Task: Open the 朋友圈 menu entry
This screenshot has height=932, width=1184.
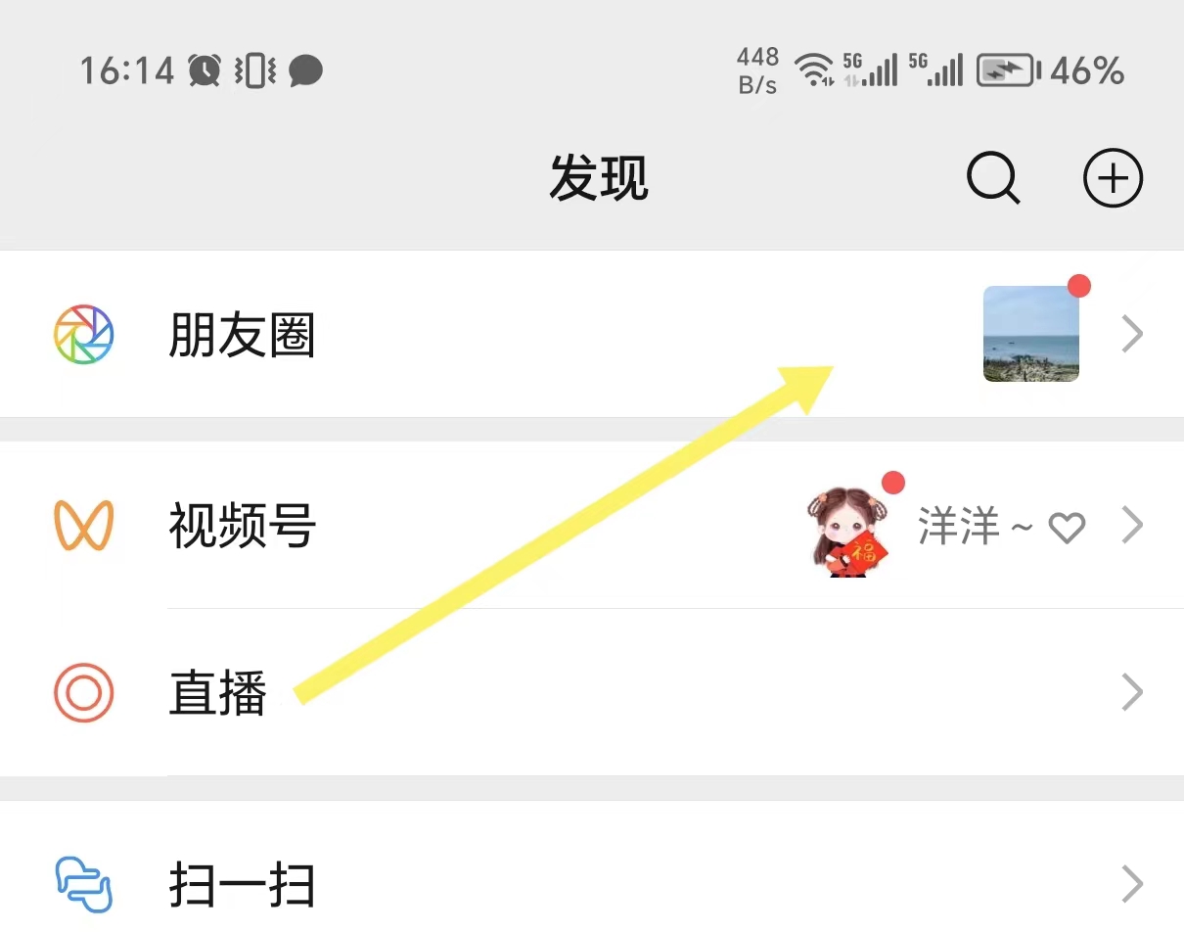Action: [x=592, y=334]
